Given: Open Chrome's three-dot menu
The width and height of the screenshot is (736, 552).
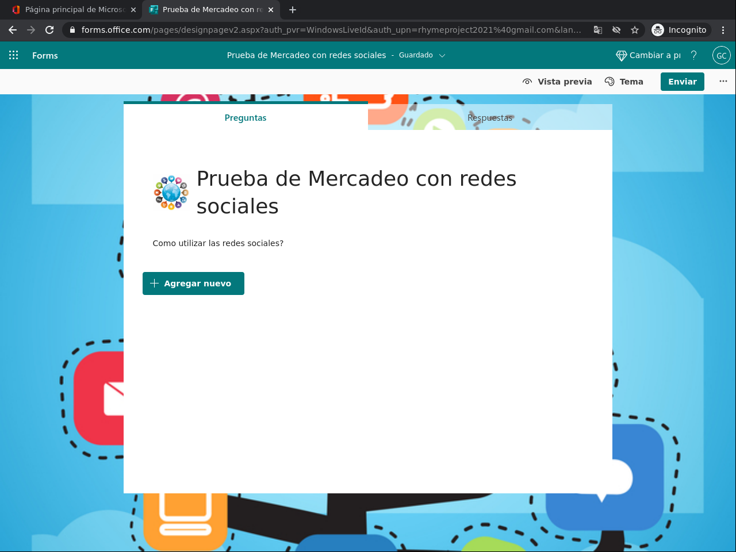Looking at the screenshot, I should (x=723, y=30).
